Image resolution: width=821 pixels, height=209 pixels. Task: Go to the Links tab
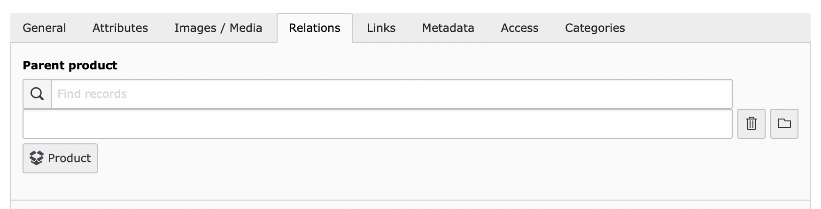[381, 28]
